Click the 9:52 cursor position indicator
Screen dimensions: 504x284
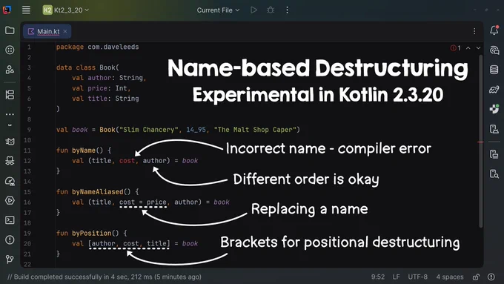[x=378, y=277]
